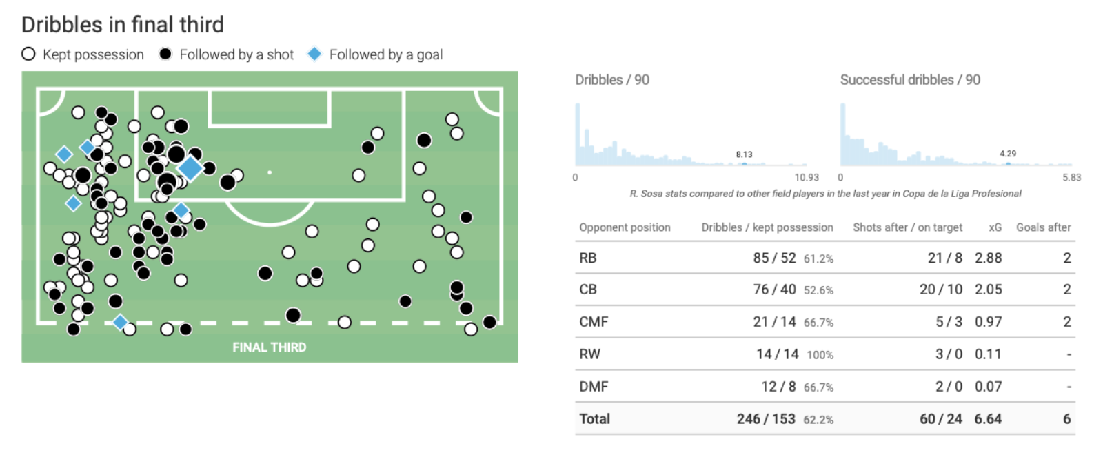The image size is (1103, 457).
Task: Click the Kept possession legend circle icon
Action: click(28, 54)
